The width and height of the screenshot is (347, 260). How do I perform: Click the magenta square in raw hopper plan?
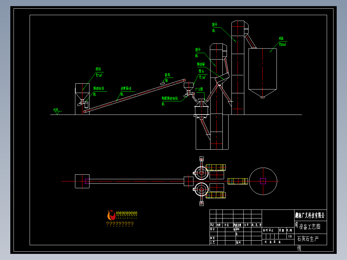click(x=87, y=181)
